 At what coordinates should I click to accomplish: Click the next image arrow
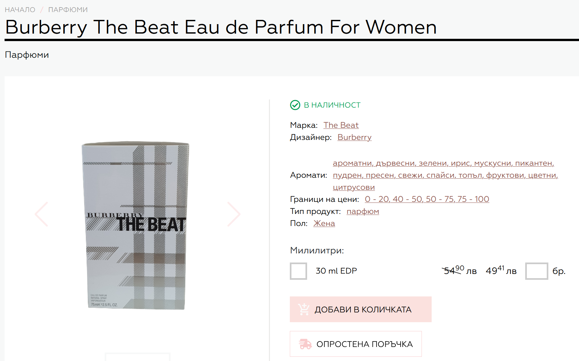pyautogui.click(x=233, y=214)
